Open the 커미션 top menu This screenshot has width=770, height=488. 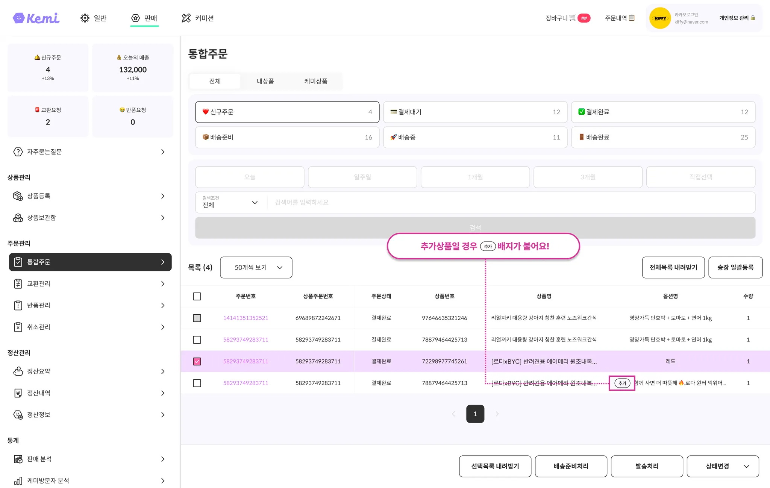[198, 18]
